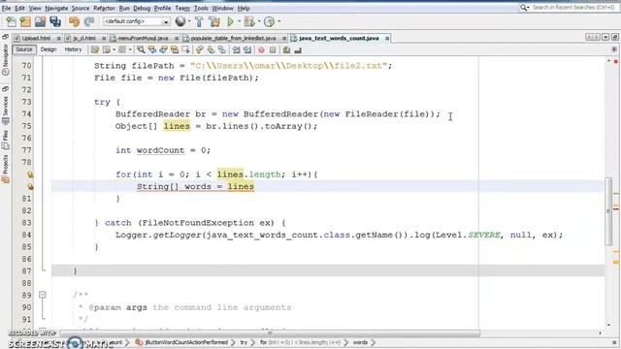
Task: Click the Open Project toolbar icon
Action: pos(40,21)
